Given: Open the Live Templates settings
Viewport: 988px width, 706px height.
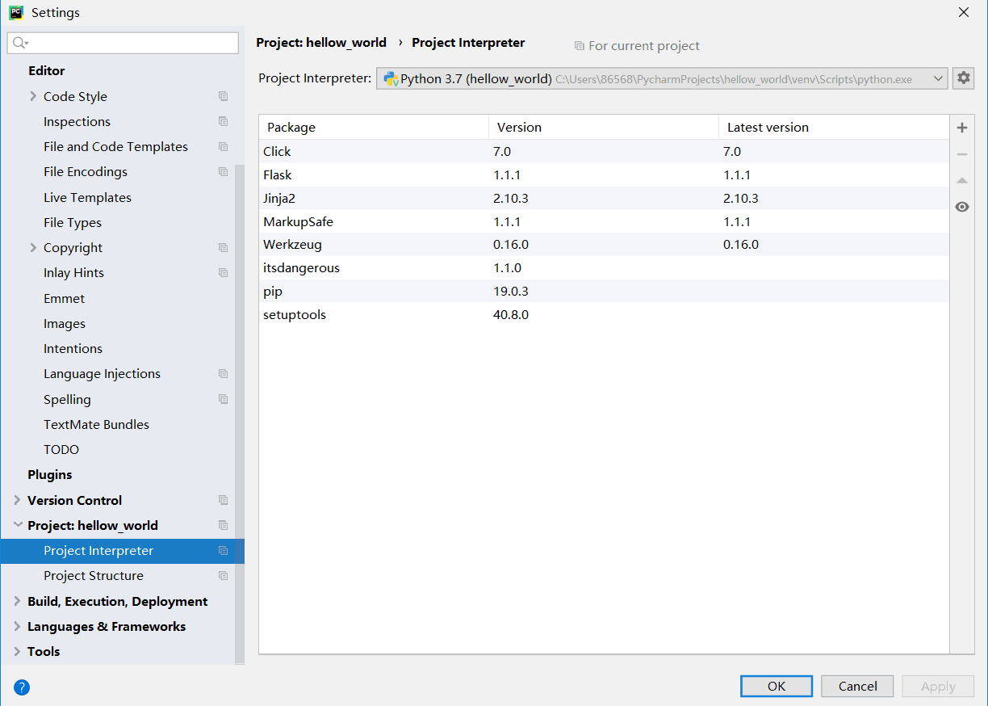Looking at the screenshot, I should 87,197.
